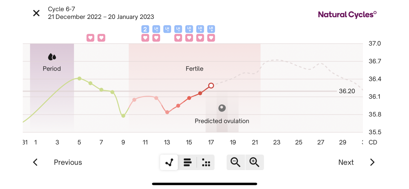Tap the heart icon above cycle day 7
This screenshot has height=189, width=409.
[x=101, y=38]
